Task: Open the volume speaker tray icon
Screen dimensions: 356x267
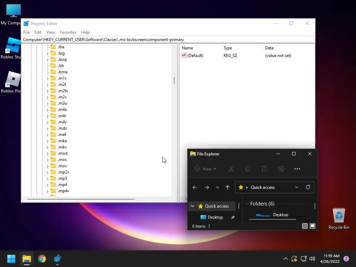Action: pos(312,259)
